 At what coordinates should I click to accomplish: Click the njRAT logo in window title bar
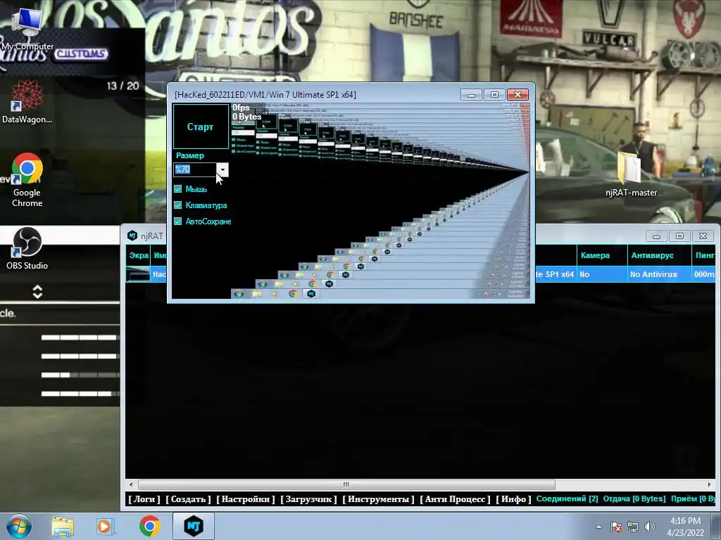coord(132,236)
